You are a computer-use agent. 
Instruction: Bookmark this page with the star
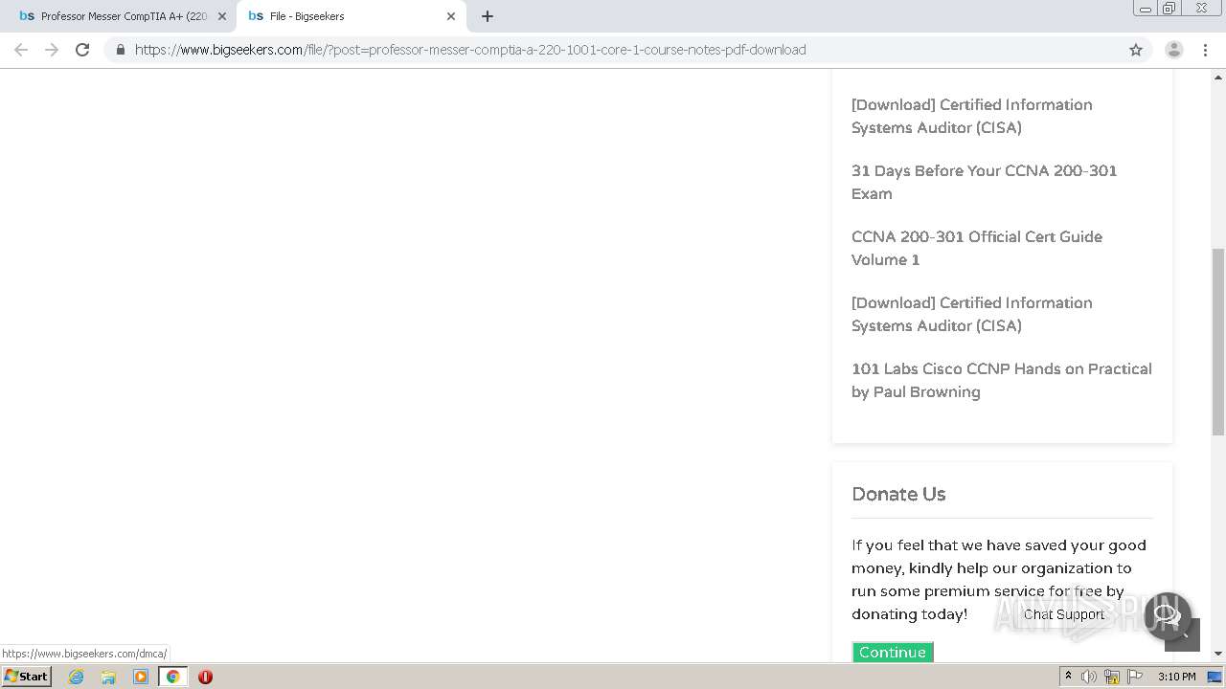[1136, 50]
